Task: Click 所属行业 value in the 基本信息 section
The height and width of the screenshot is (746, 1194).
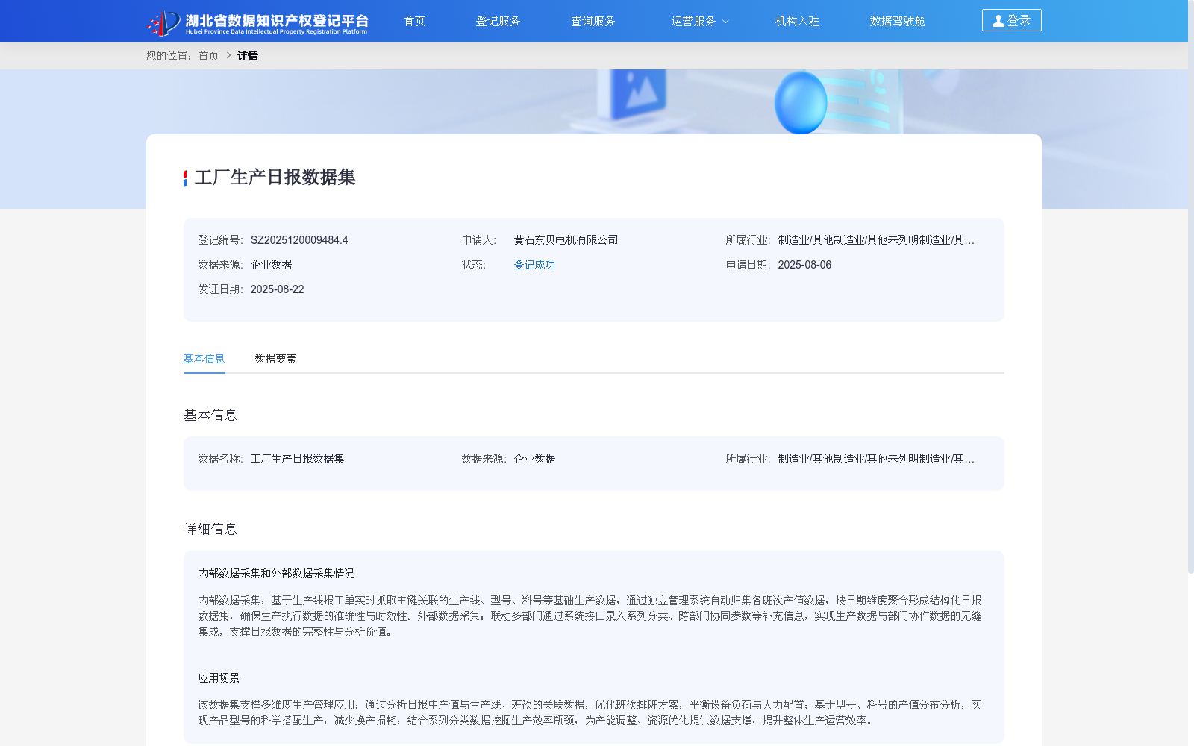Action: coord(876,459)
